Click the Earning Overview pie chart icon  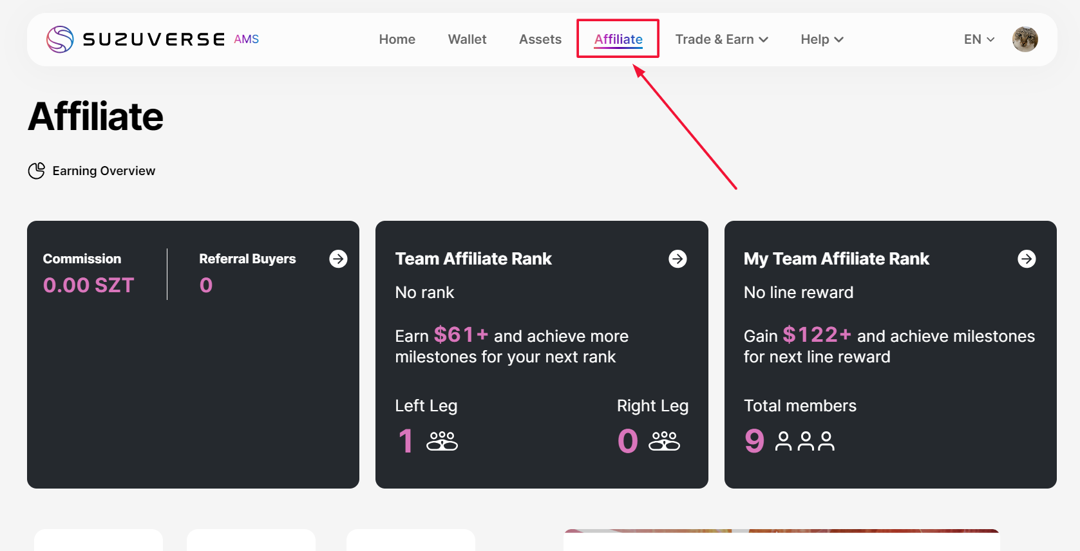(x=37, y=171)
